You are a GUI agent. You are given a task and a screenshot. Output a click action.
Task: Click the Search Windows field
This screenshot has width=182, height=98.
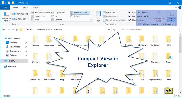point(149,30)
